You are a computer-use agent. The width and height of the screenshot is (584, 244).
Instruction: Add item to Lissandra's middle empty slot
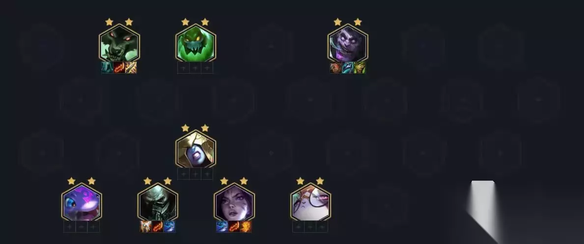click(x=195, y=174)
